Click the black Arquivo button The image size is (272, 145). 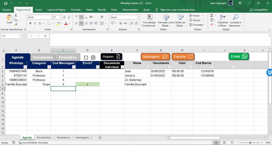click(x=111, y=56)
